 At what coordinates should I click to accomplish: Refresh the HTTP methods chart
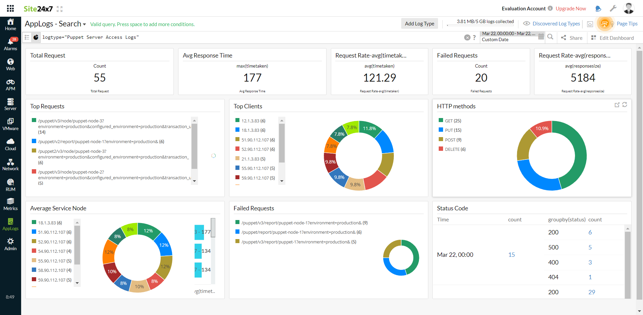click(625, 105)
